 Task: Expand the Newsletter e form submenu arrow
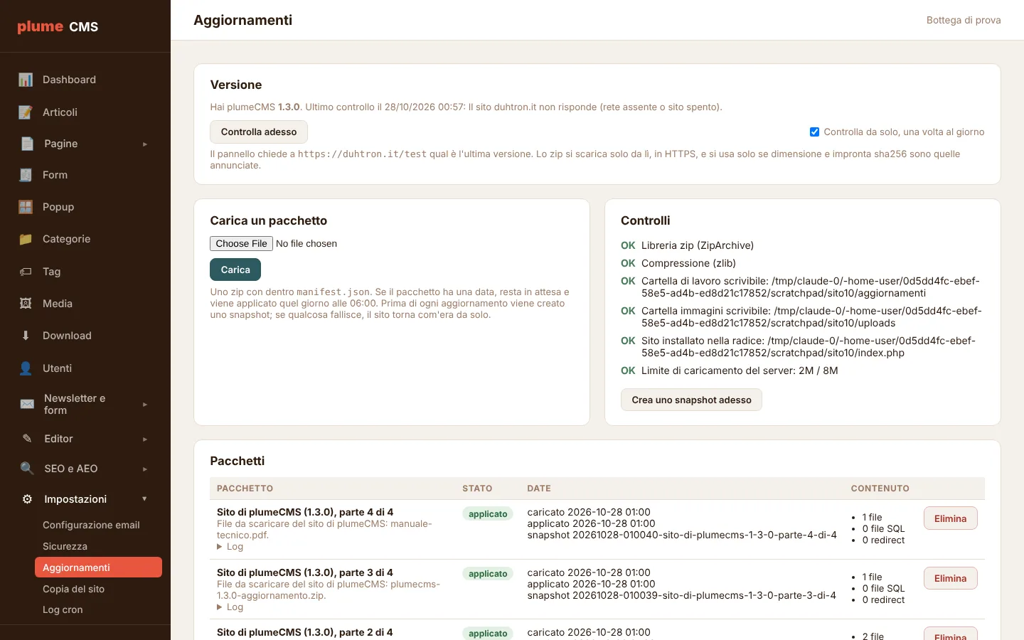pyautogui.click(x=145, y=405)
